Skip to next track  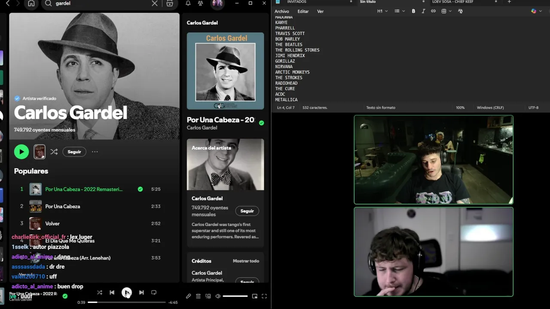pyautogui.click(x=141, y=292)
